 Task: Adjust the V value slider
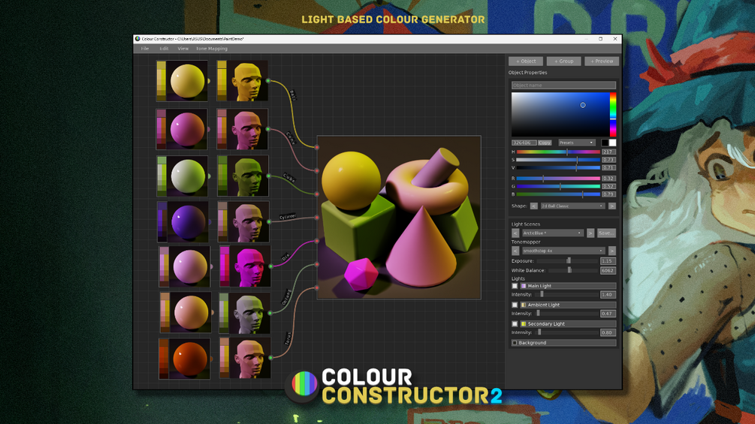[x=558, y=168]
